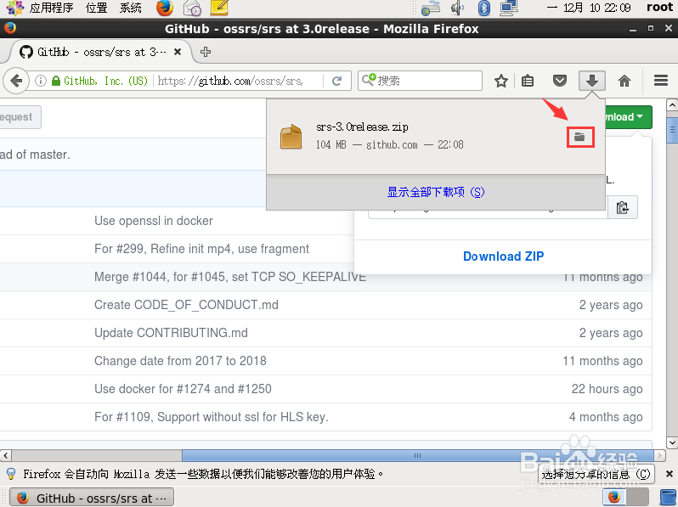The width and height of the screenshot is (678, 507).
Task: Click the srs-3.0release.zip file icon
Action: [x=291, y=136]
